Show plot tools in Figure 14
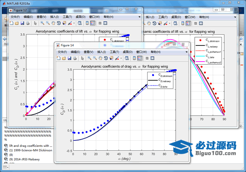246x172 pixels. click(x=152, y=58)
